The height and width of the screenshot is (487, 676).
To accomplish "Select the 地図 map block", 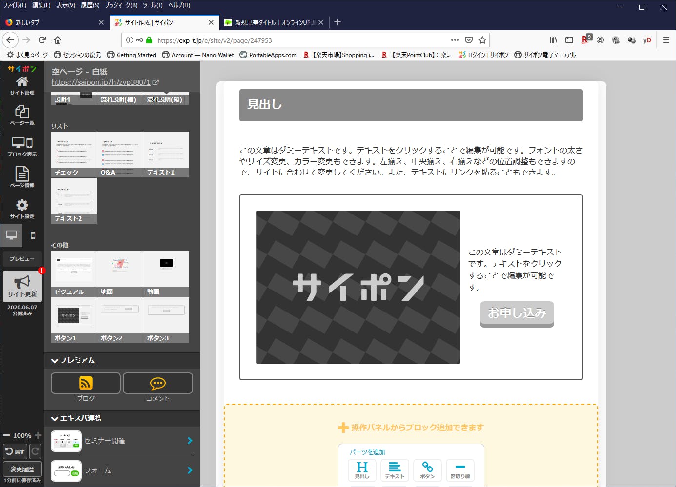I will tap(120, 273).
